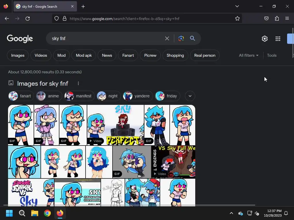Bookmark this page with the star
Viewport: 294px width, 220px height.
[x=237, y=18]
